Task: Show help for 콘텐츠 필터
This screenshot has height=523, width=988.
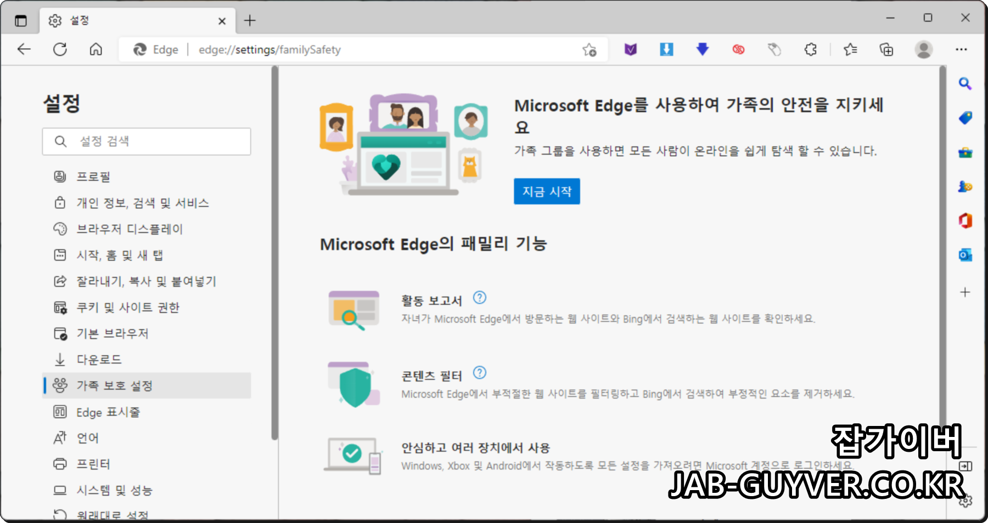Action: pyautogui.click(x=480, y=373)
